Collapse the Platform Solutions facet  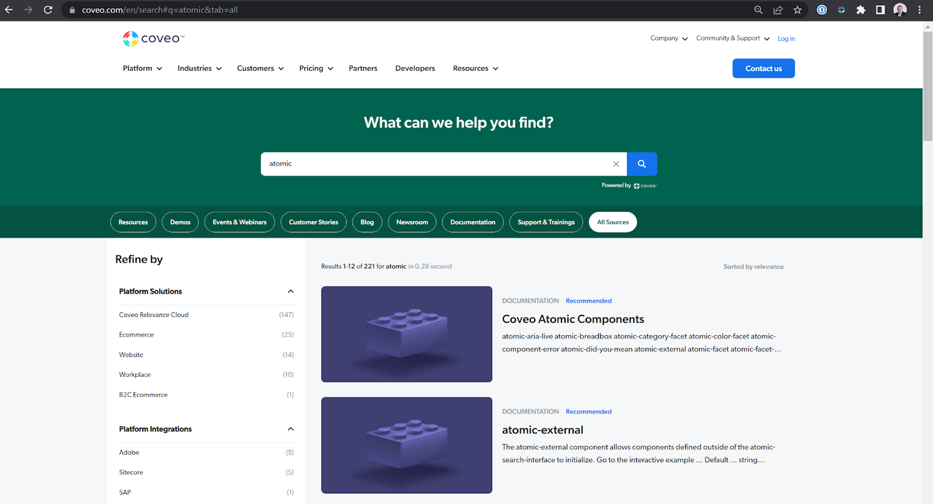point(290,291)
